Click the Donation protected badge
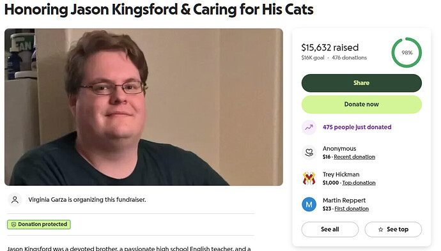Viewport: 441px width, 251px height. click(x=39, y=224)
